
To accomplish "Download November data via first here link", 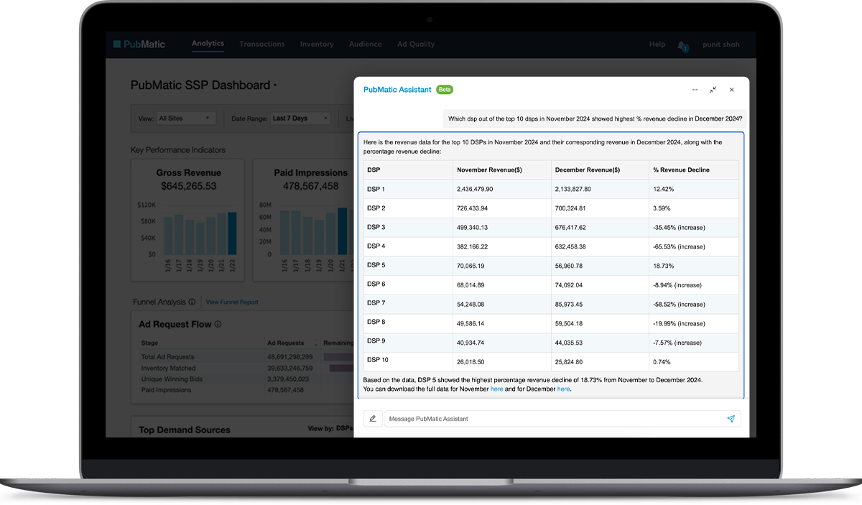I will (x=496, y=389).
